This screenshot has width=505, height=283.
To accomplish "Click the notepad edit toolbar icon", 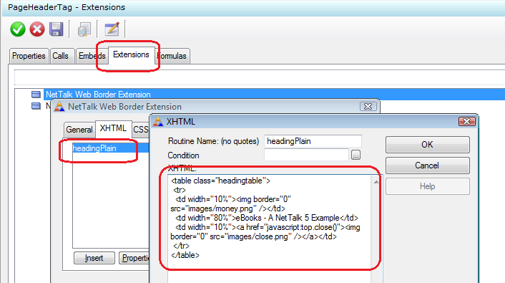I will point(112,29).
